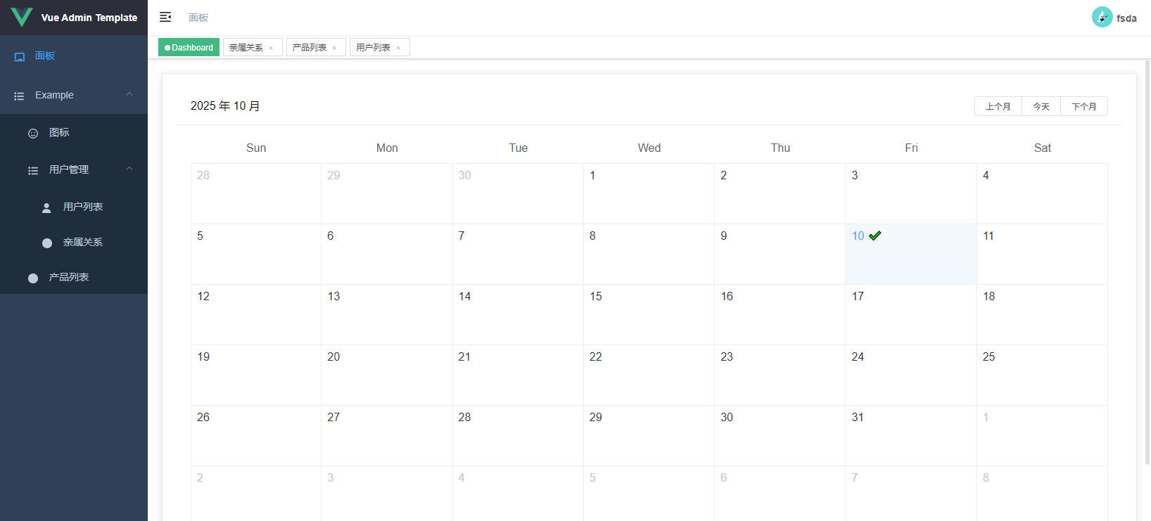Collapse the Example menu chevron
The image size is (1151, 521).
click(x=129, y=94)
